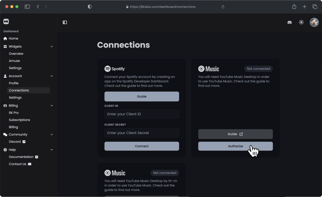
Task: Click the Connections page heading
Action: (124, 45)
